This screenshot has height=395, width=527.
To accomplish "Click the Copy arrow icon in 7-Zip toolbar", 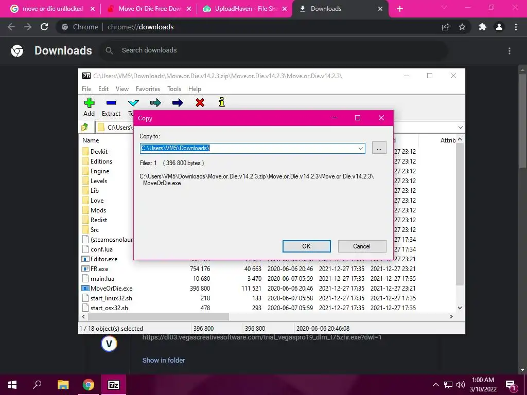I will coord(155,102).
